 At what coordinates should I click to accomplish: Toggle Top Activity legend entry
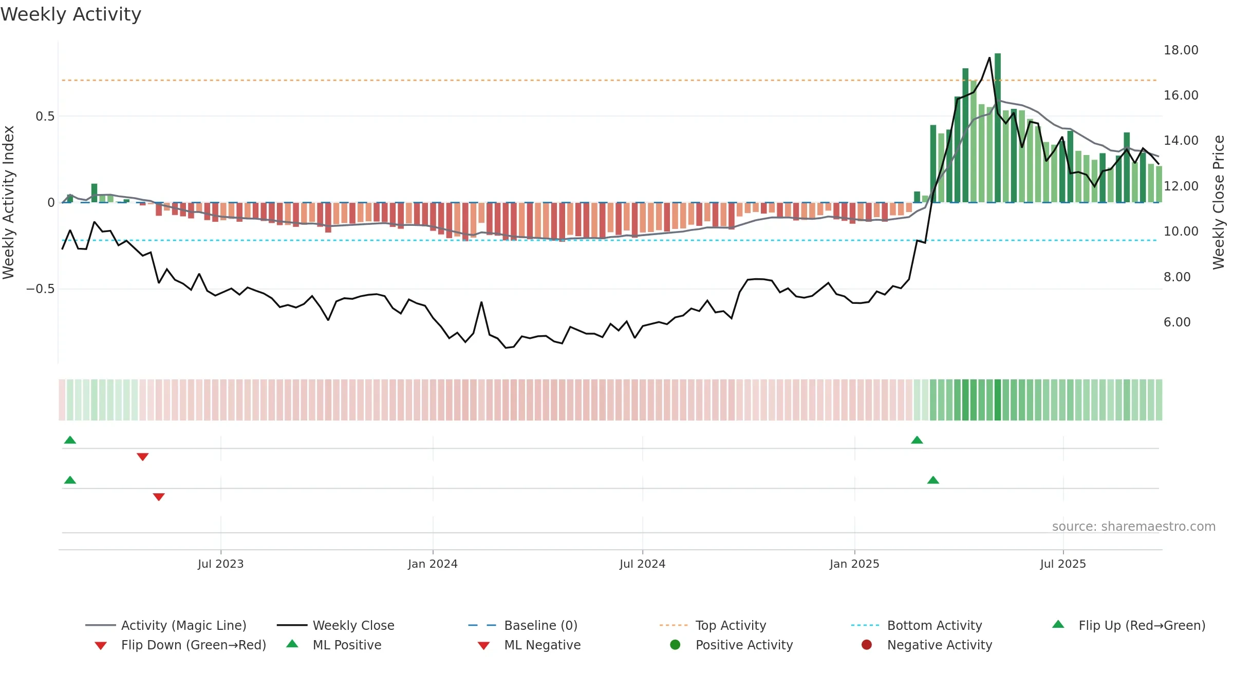[713, 625]
